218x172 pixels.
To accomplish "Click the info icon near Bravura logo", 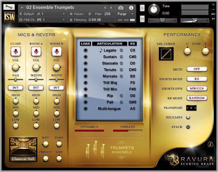I will pos(210,145).
